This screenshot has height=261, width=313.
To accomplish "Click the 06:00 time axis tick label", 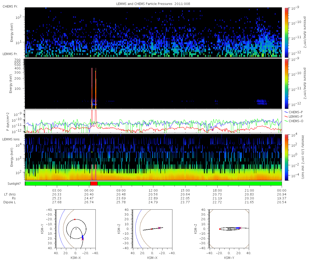I will click(x=89, y=190).
